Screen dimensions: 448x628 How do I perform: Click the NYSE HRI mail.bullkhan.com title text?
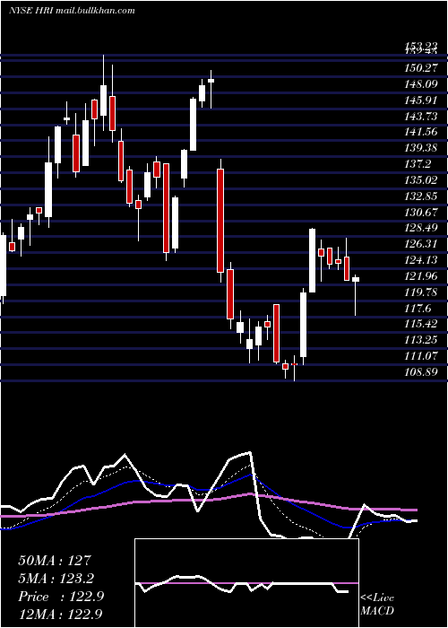(x=72, y=11)
